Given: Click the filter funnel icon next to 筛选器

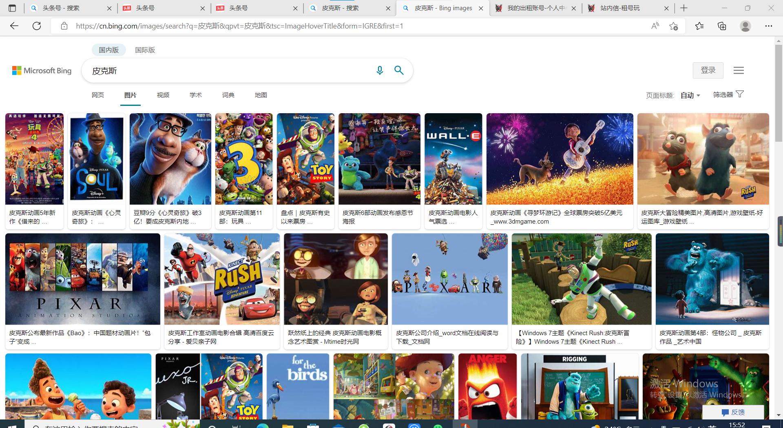Looking at the screenshot, I should pyautogui.click(x=740, y=94).
